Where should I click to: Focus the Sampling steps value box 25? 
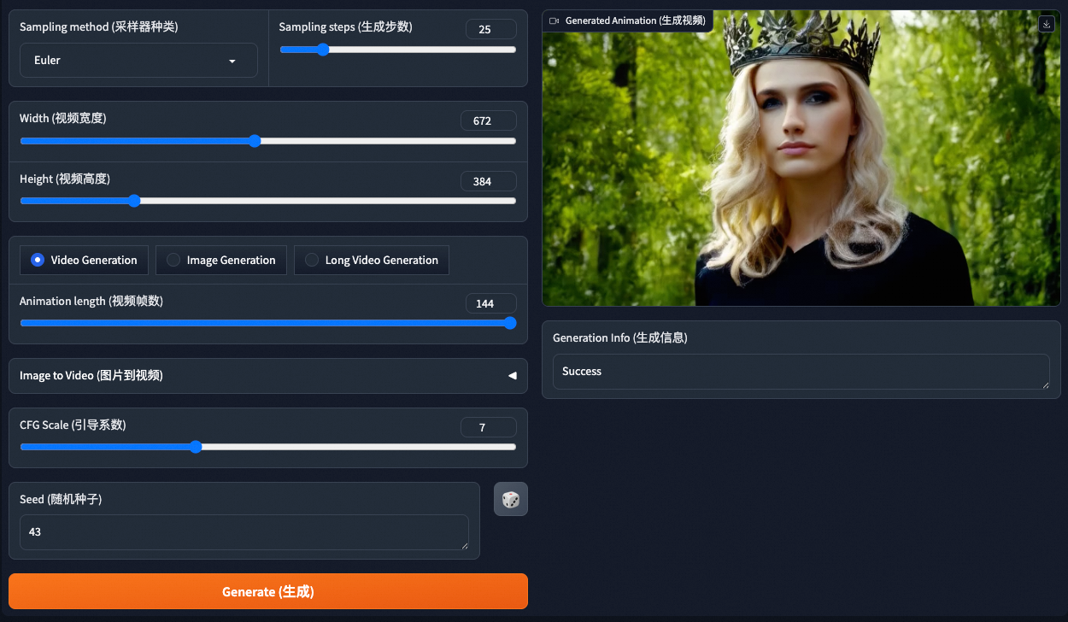pyautogui.click(x=491, y=29)
